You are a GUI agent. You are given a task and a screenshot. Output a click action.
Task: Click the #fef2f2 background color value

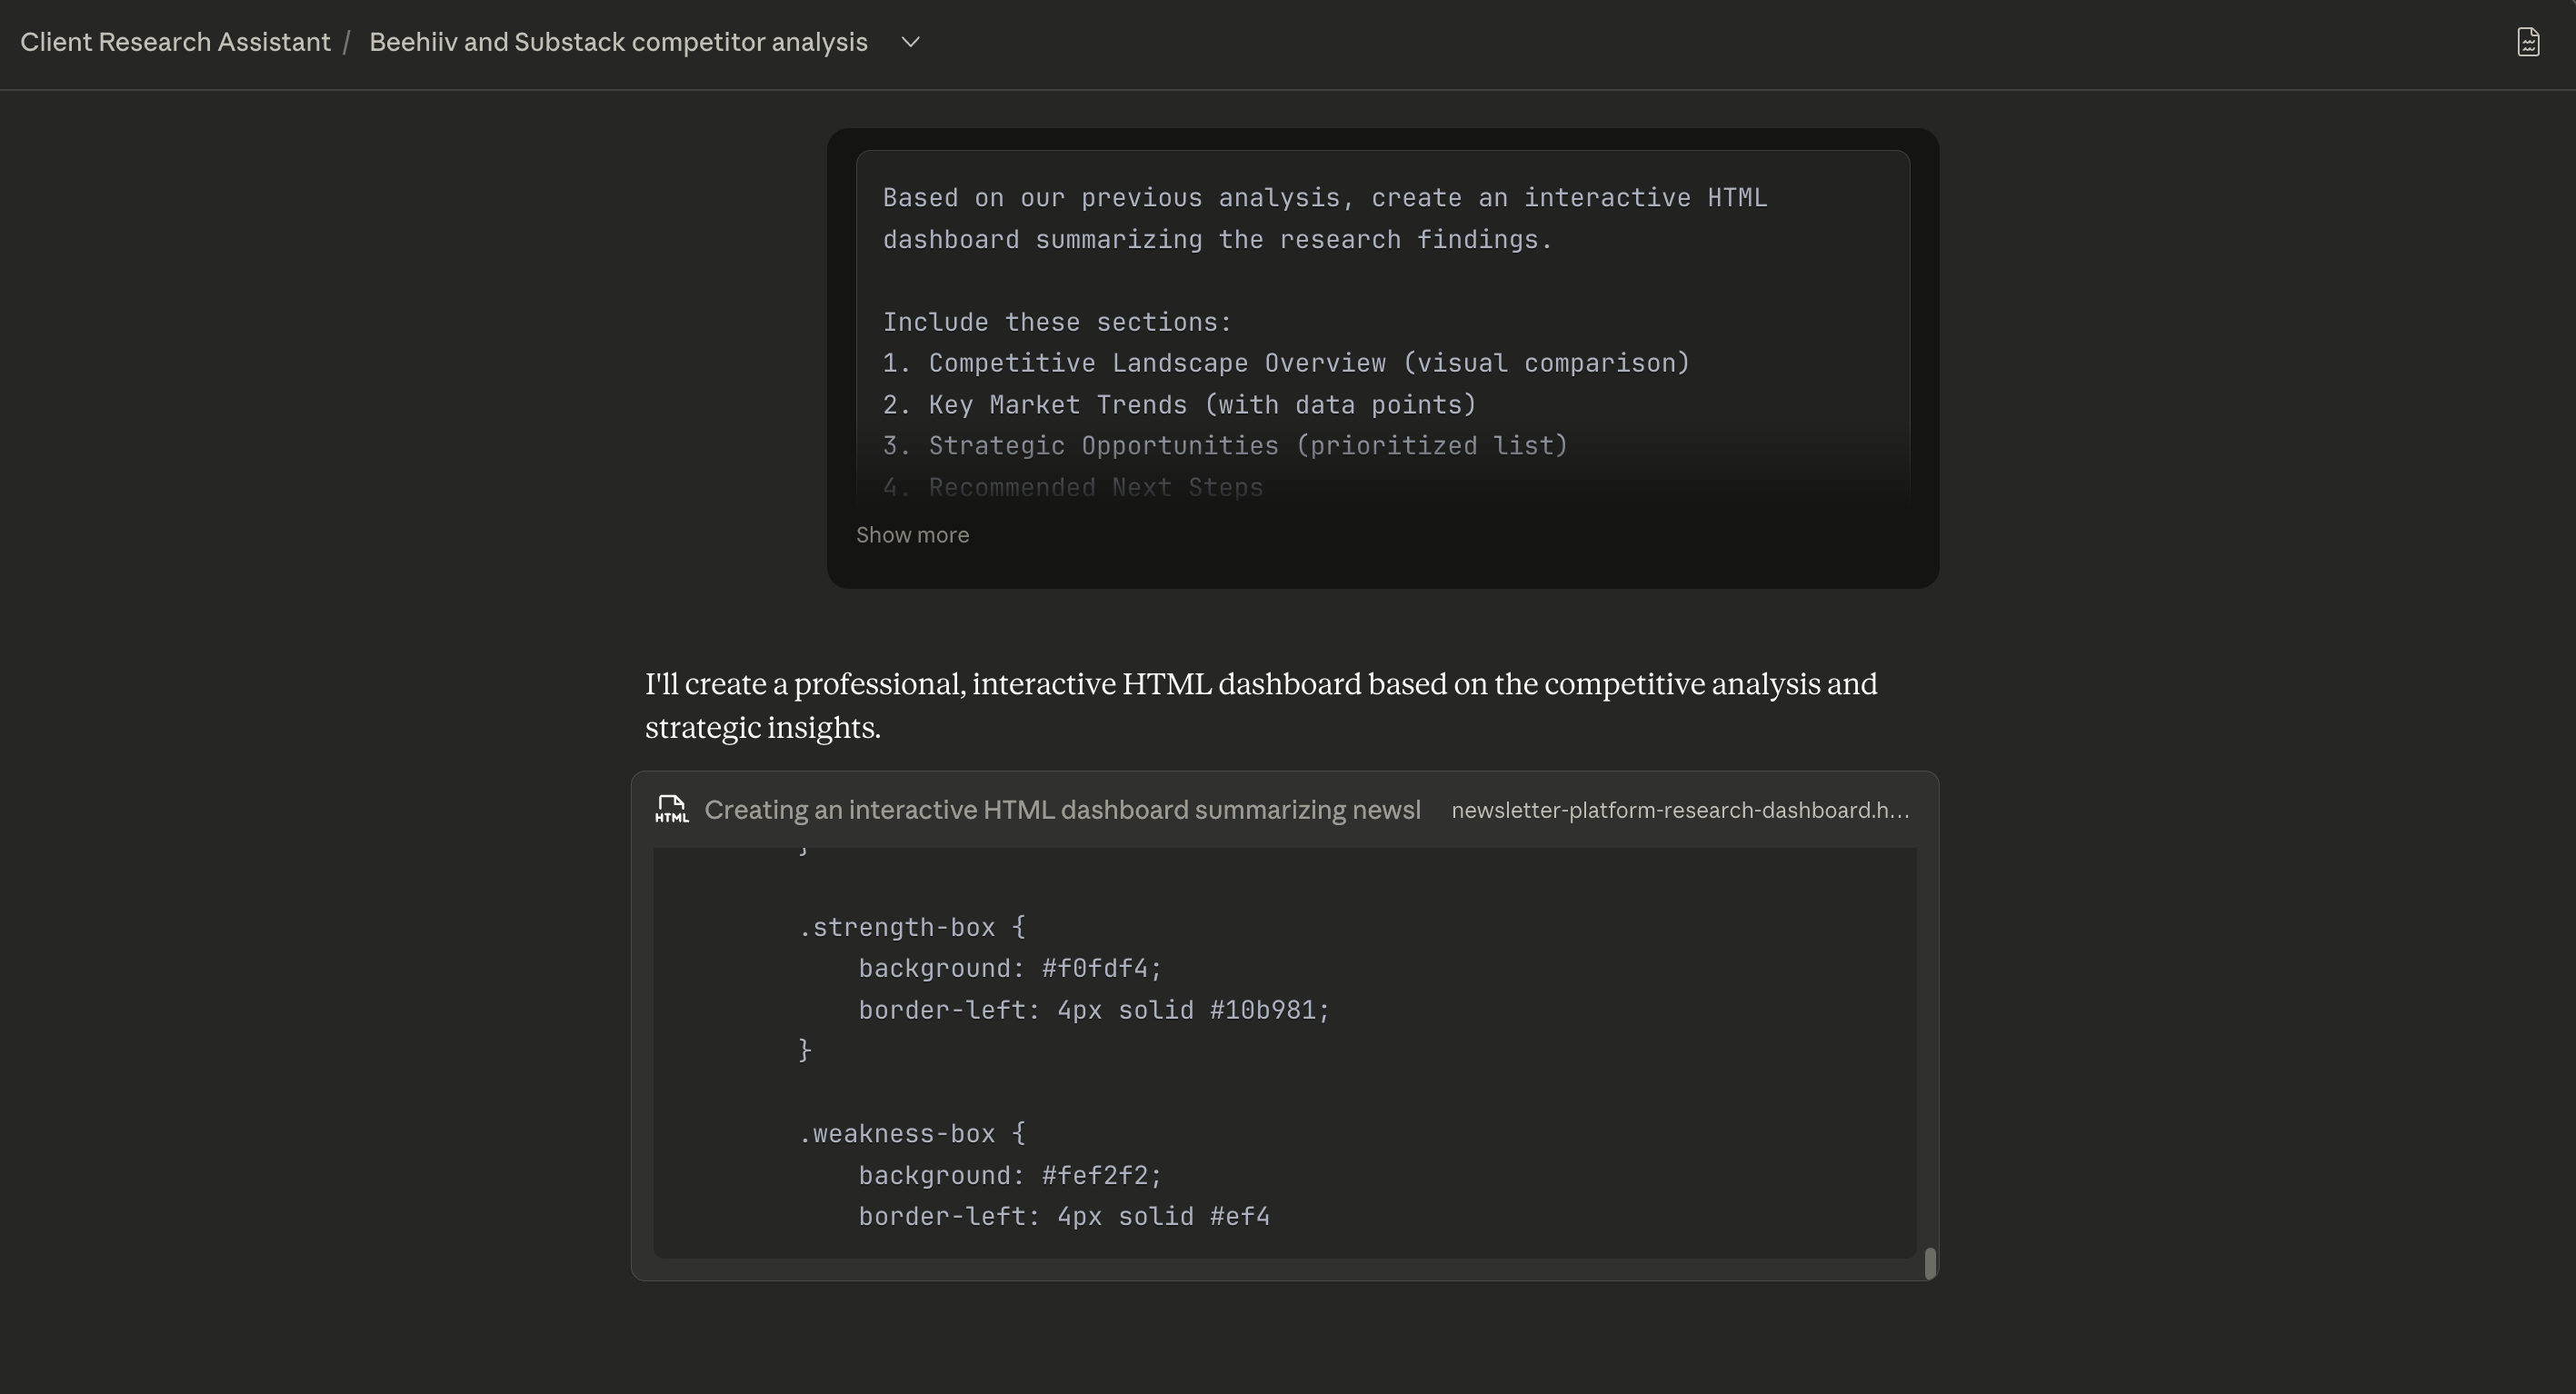(x=1100, y=1176)
